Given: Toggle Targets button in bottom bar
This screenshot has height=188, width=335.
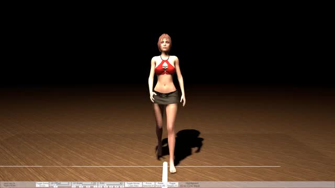Looking at the screenshot, I should [172, 184].
